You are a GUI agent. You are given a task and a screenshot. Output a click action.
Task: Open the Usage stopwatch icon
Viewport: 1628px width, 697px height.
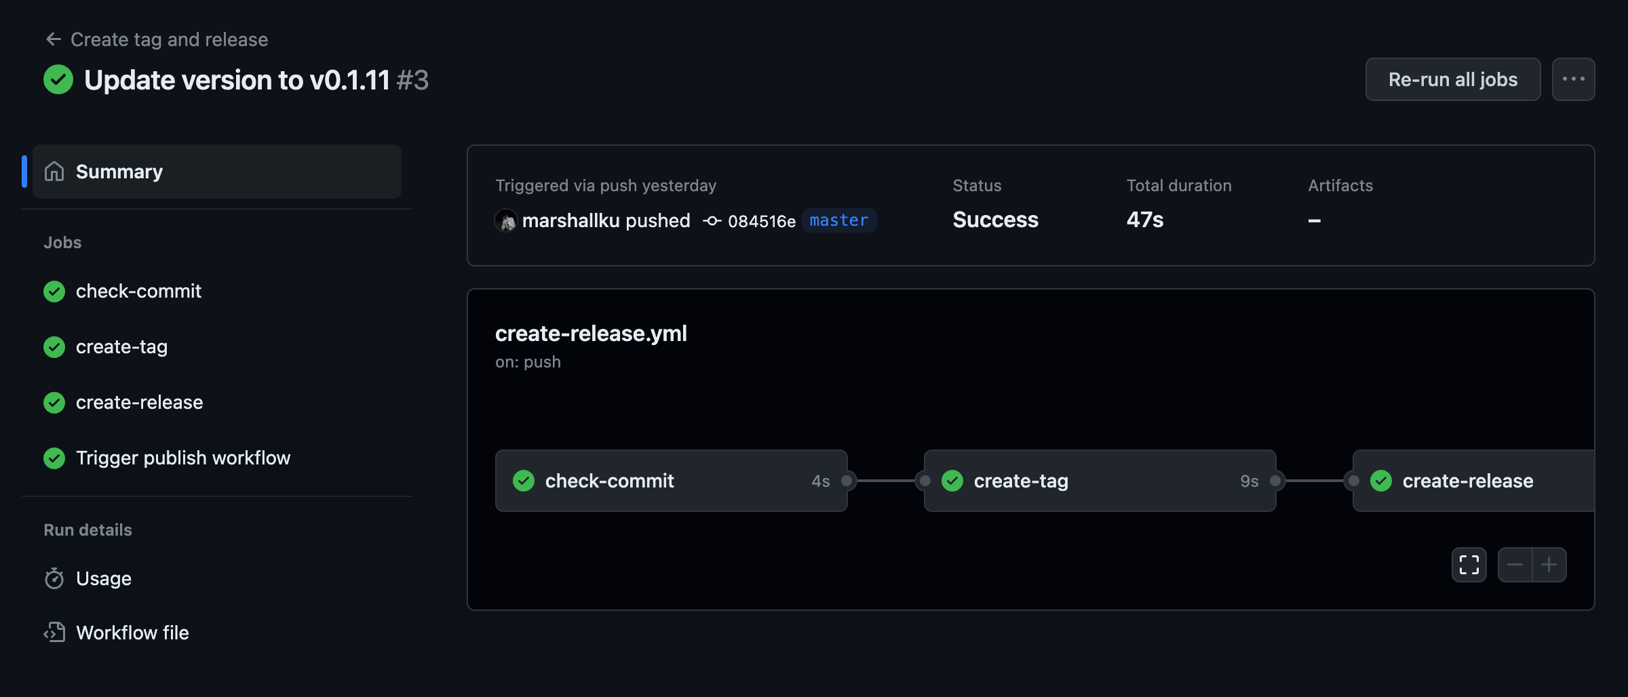point(54,578)
